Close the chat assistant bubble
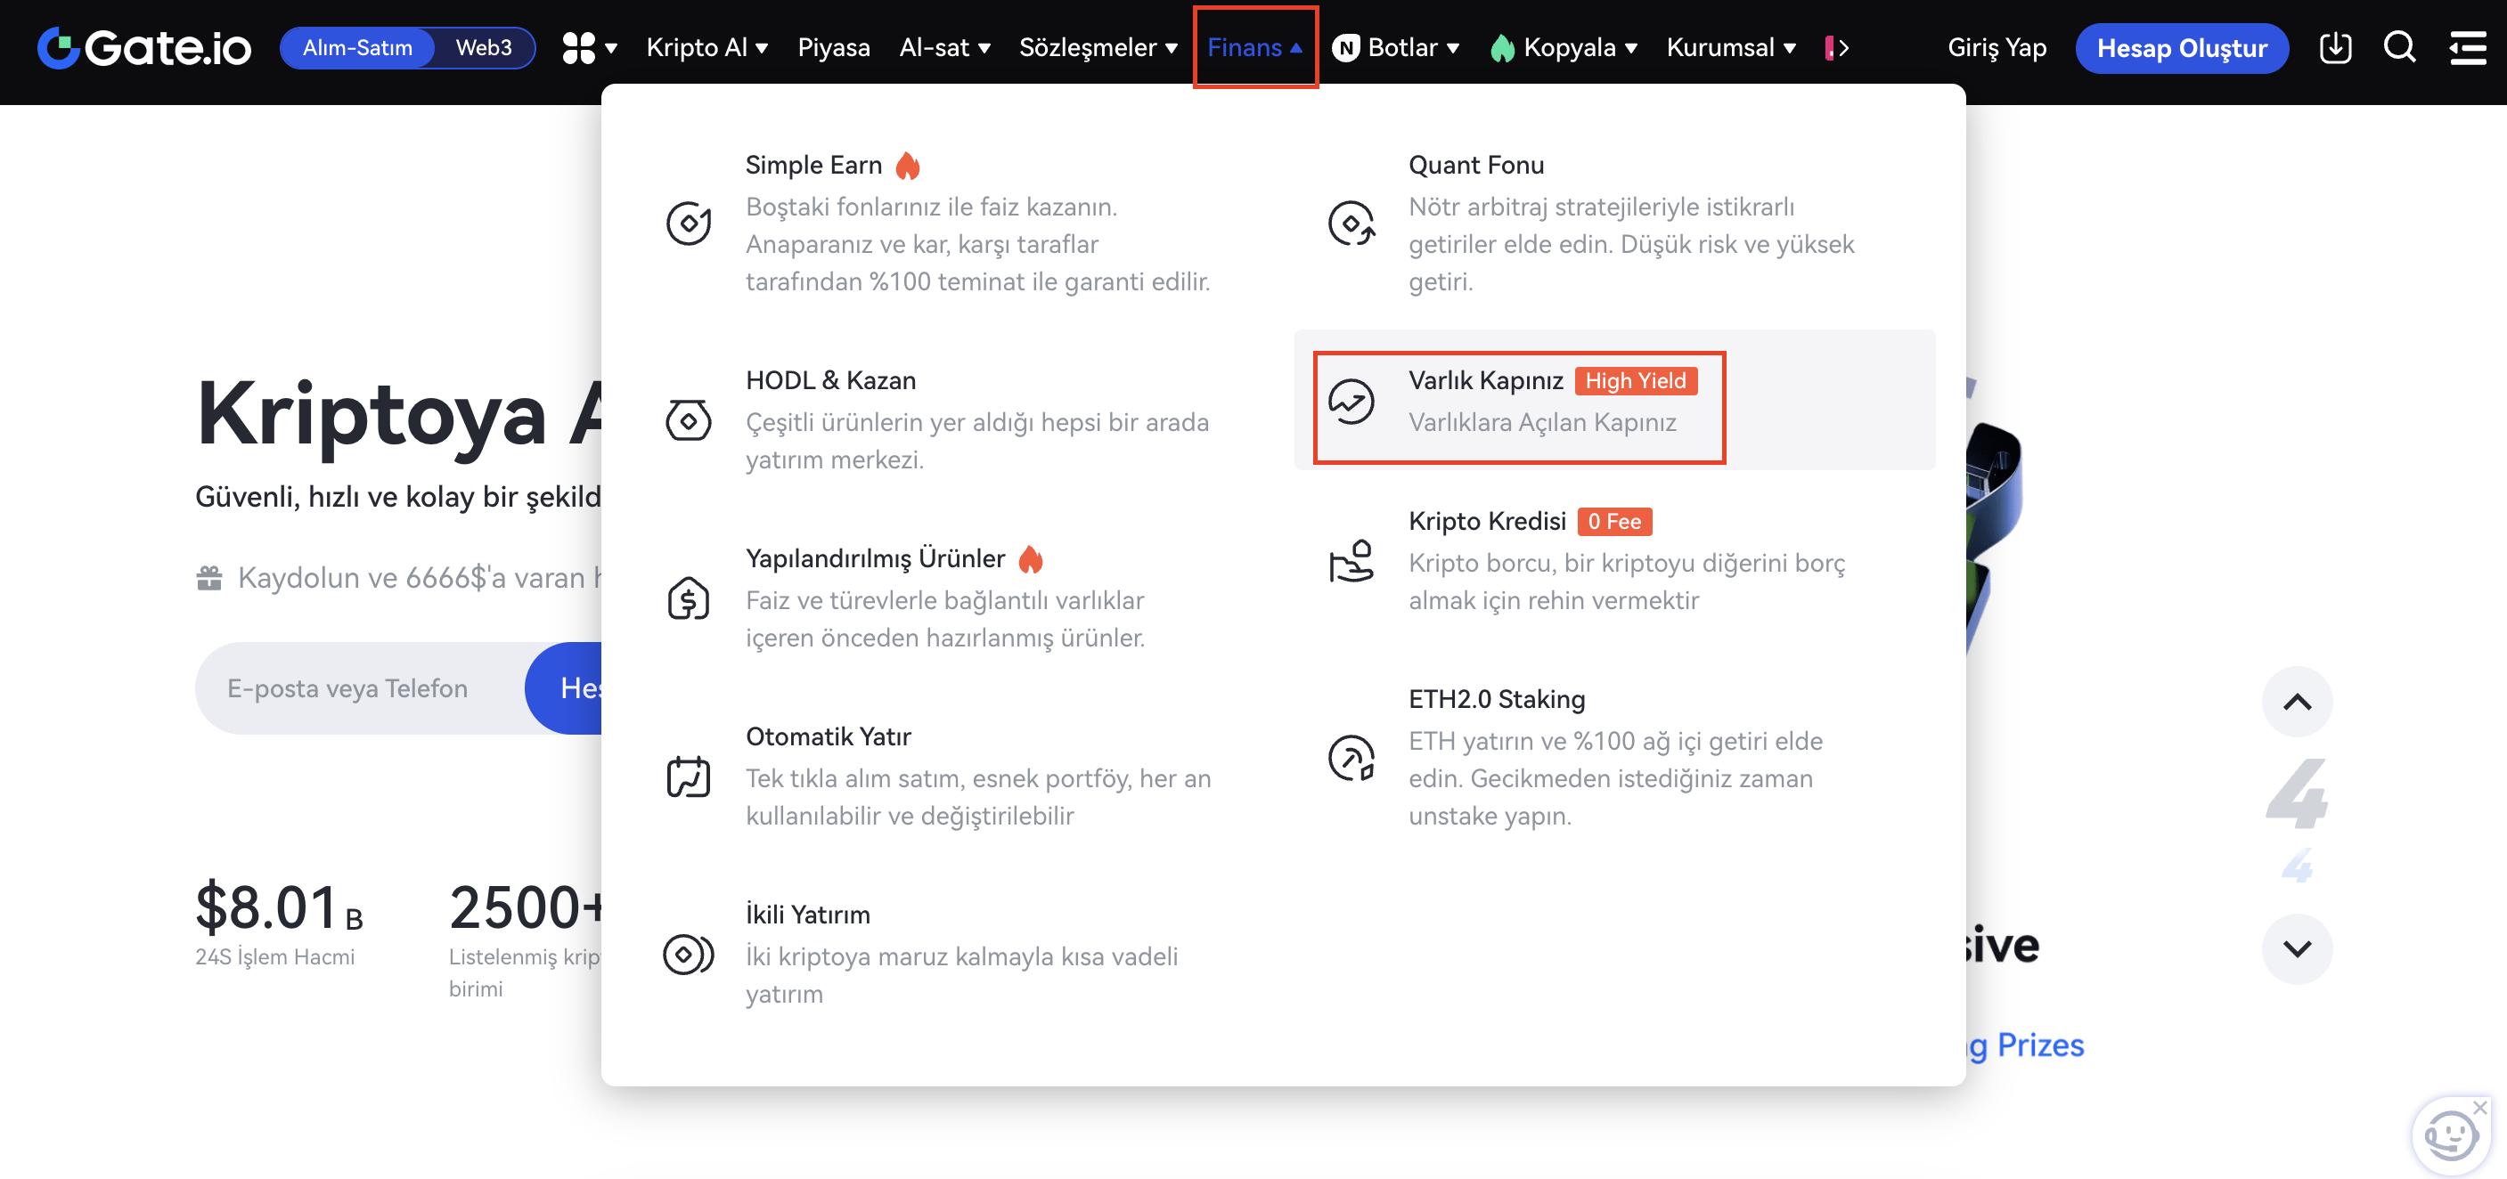Viewport: 2507px width, 1179px height. [x=2481, y=1108]
